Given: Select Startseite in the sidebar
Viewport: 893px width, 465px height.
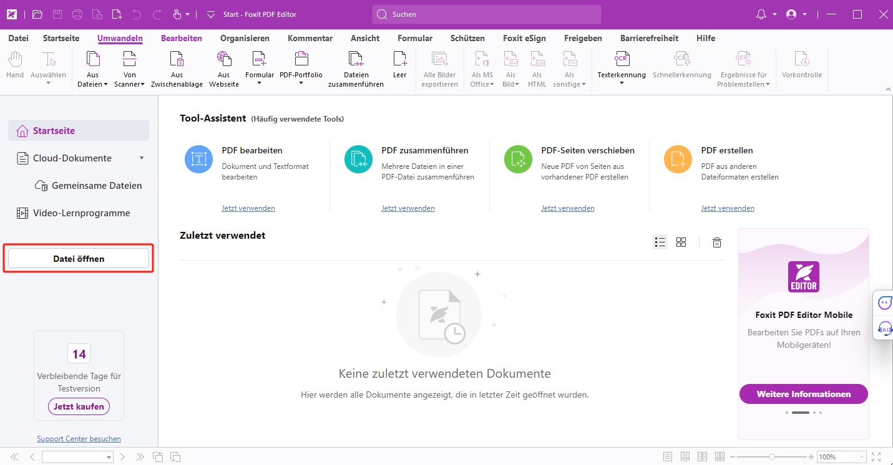Looking at the screenshot, I should [x=79, y=131].
